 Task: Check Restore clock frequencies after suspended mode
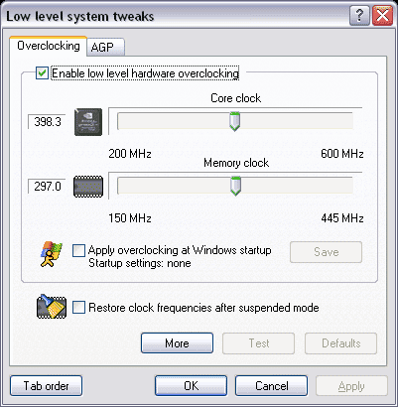coord(78,308)
